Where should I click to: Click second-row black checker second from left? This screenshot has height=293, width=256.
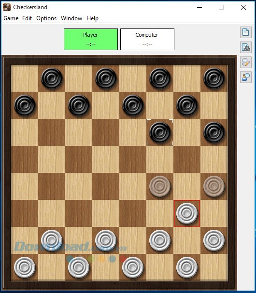(x=79, y=105)
